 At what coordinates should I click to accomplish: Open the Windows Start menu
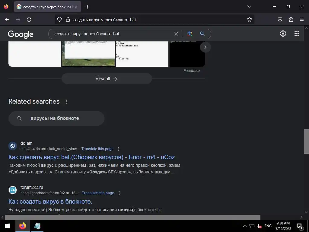(8, 226)
